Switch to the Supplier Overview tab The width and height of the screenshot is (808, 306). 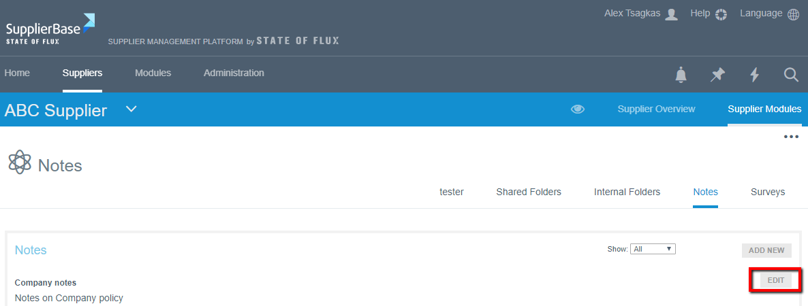656,109
